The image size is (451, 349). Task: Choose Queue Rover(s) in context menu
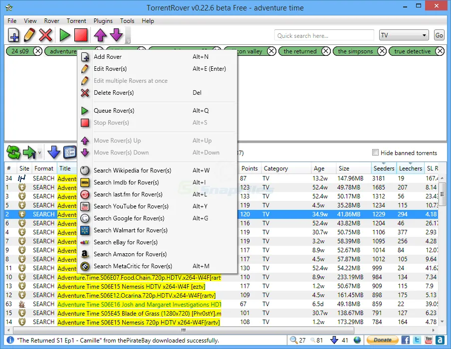point(157,111)
